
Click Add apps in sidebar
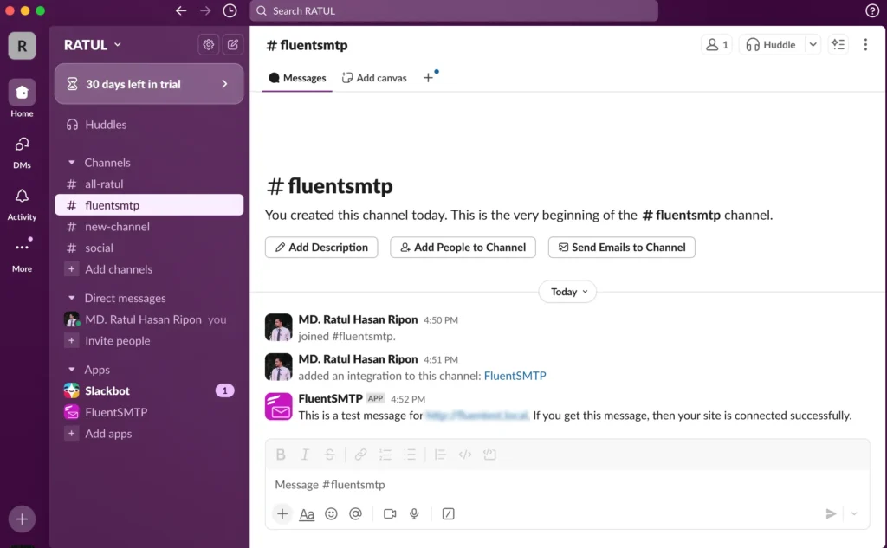click(x=149, y=434)
